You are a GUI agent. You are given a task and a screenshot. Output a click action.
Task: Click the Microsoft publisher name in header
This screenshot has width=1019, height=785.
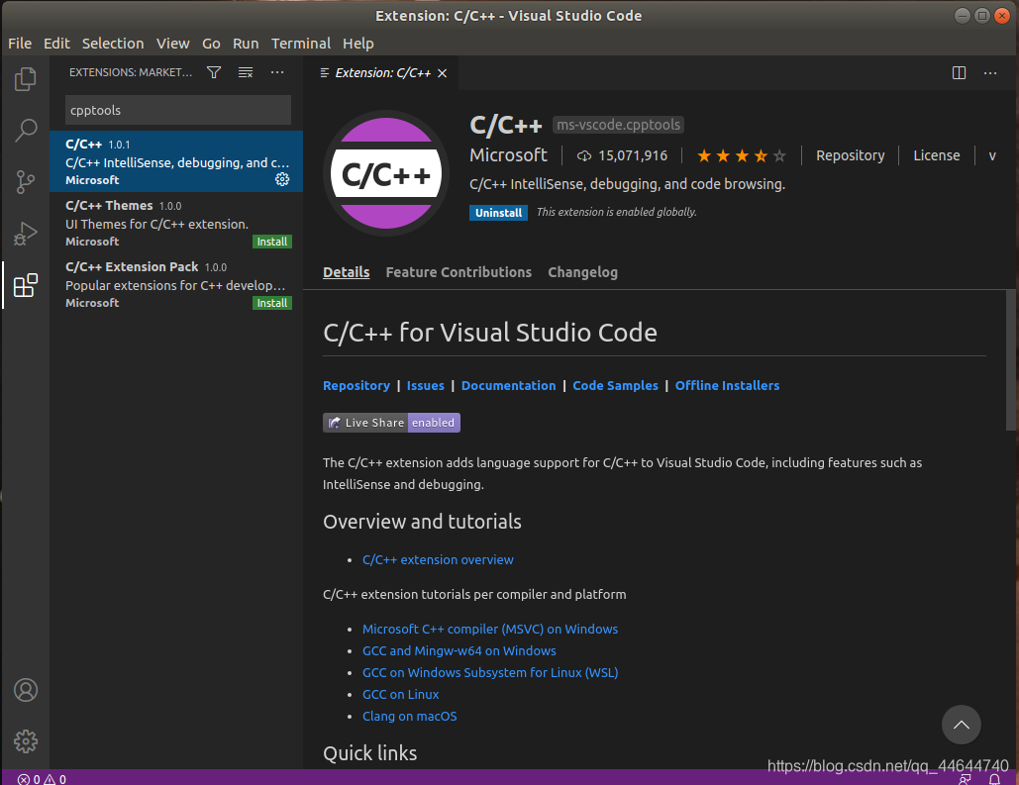(508, 155)
